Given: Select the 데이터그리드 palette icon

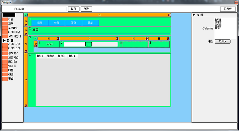Looking at the screenshot, I should point(5,49).
